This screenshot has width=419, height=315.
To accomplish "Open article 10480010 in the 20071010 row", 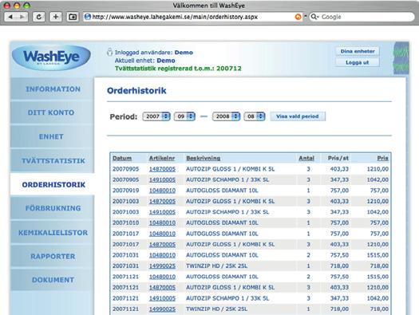I will pyautogui.click(x=162, y=222).
